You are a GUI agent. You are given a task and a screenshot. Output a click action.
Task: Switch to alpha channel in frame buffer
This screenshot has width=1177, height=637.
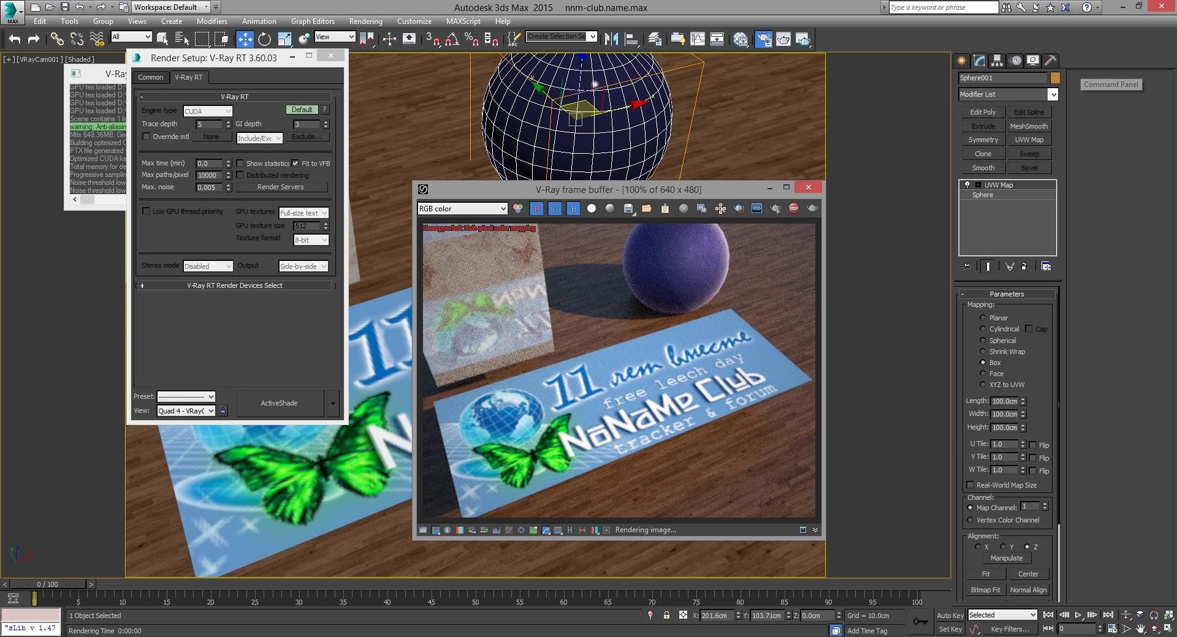[x=592, y=209]
